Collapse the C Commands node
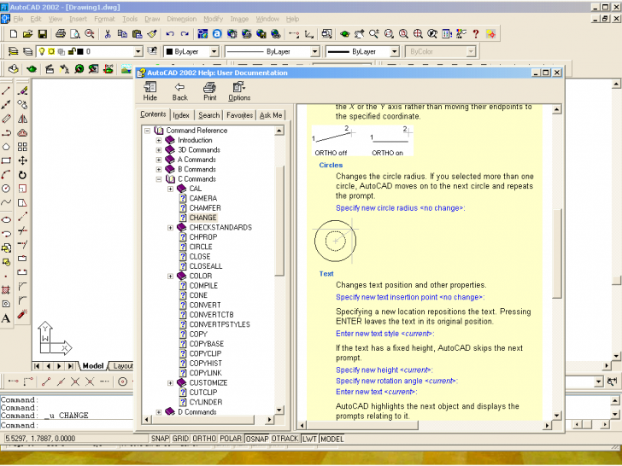 click(159, 179)
